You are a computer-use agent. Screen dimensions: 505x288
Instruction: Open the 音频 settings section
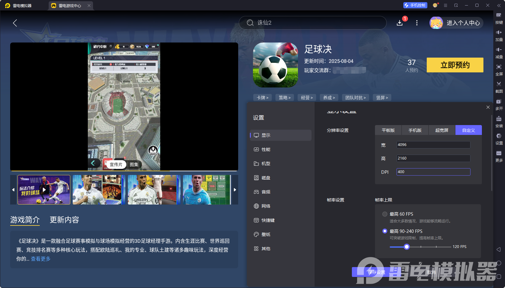pyautogui.click(x=281, y=192)
